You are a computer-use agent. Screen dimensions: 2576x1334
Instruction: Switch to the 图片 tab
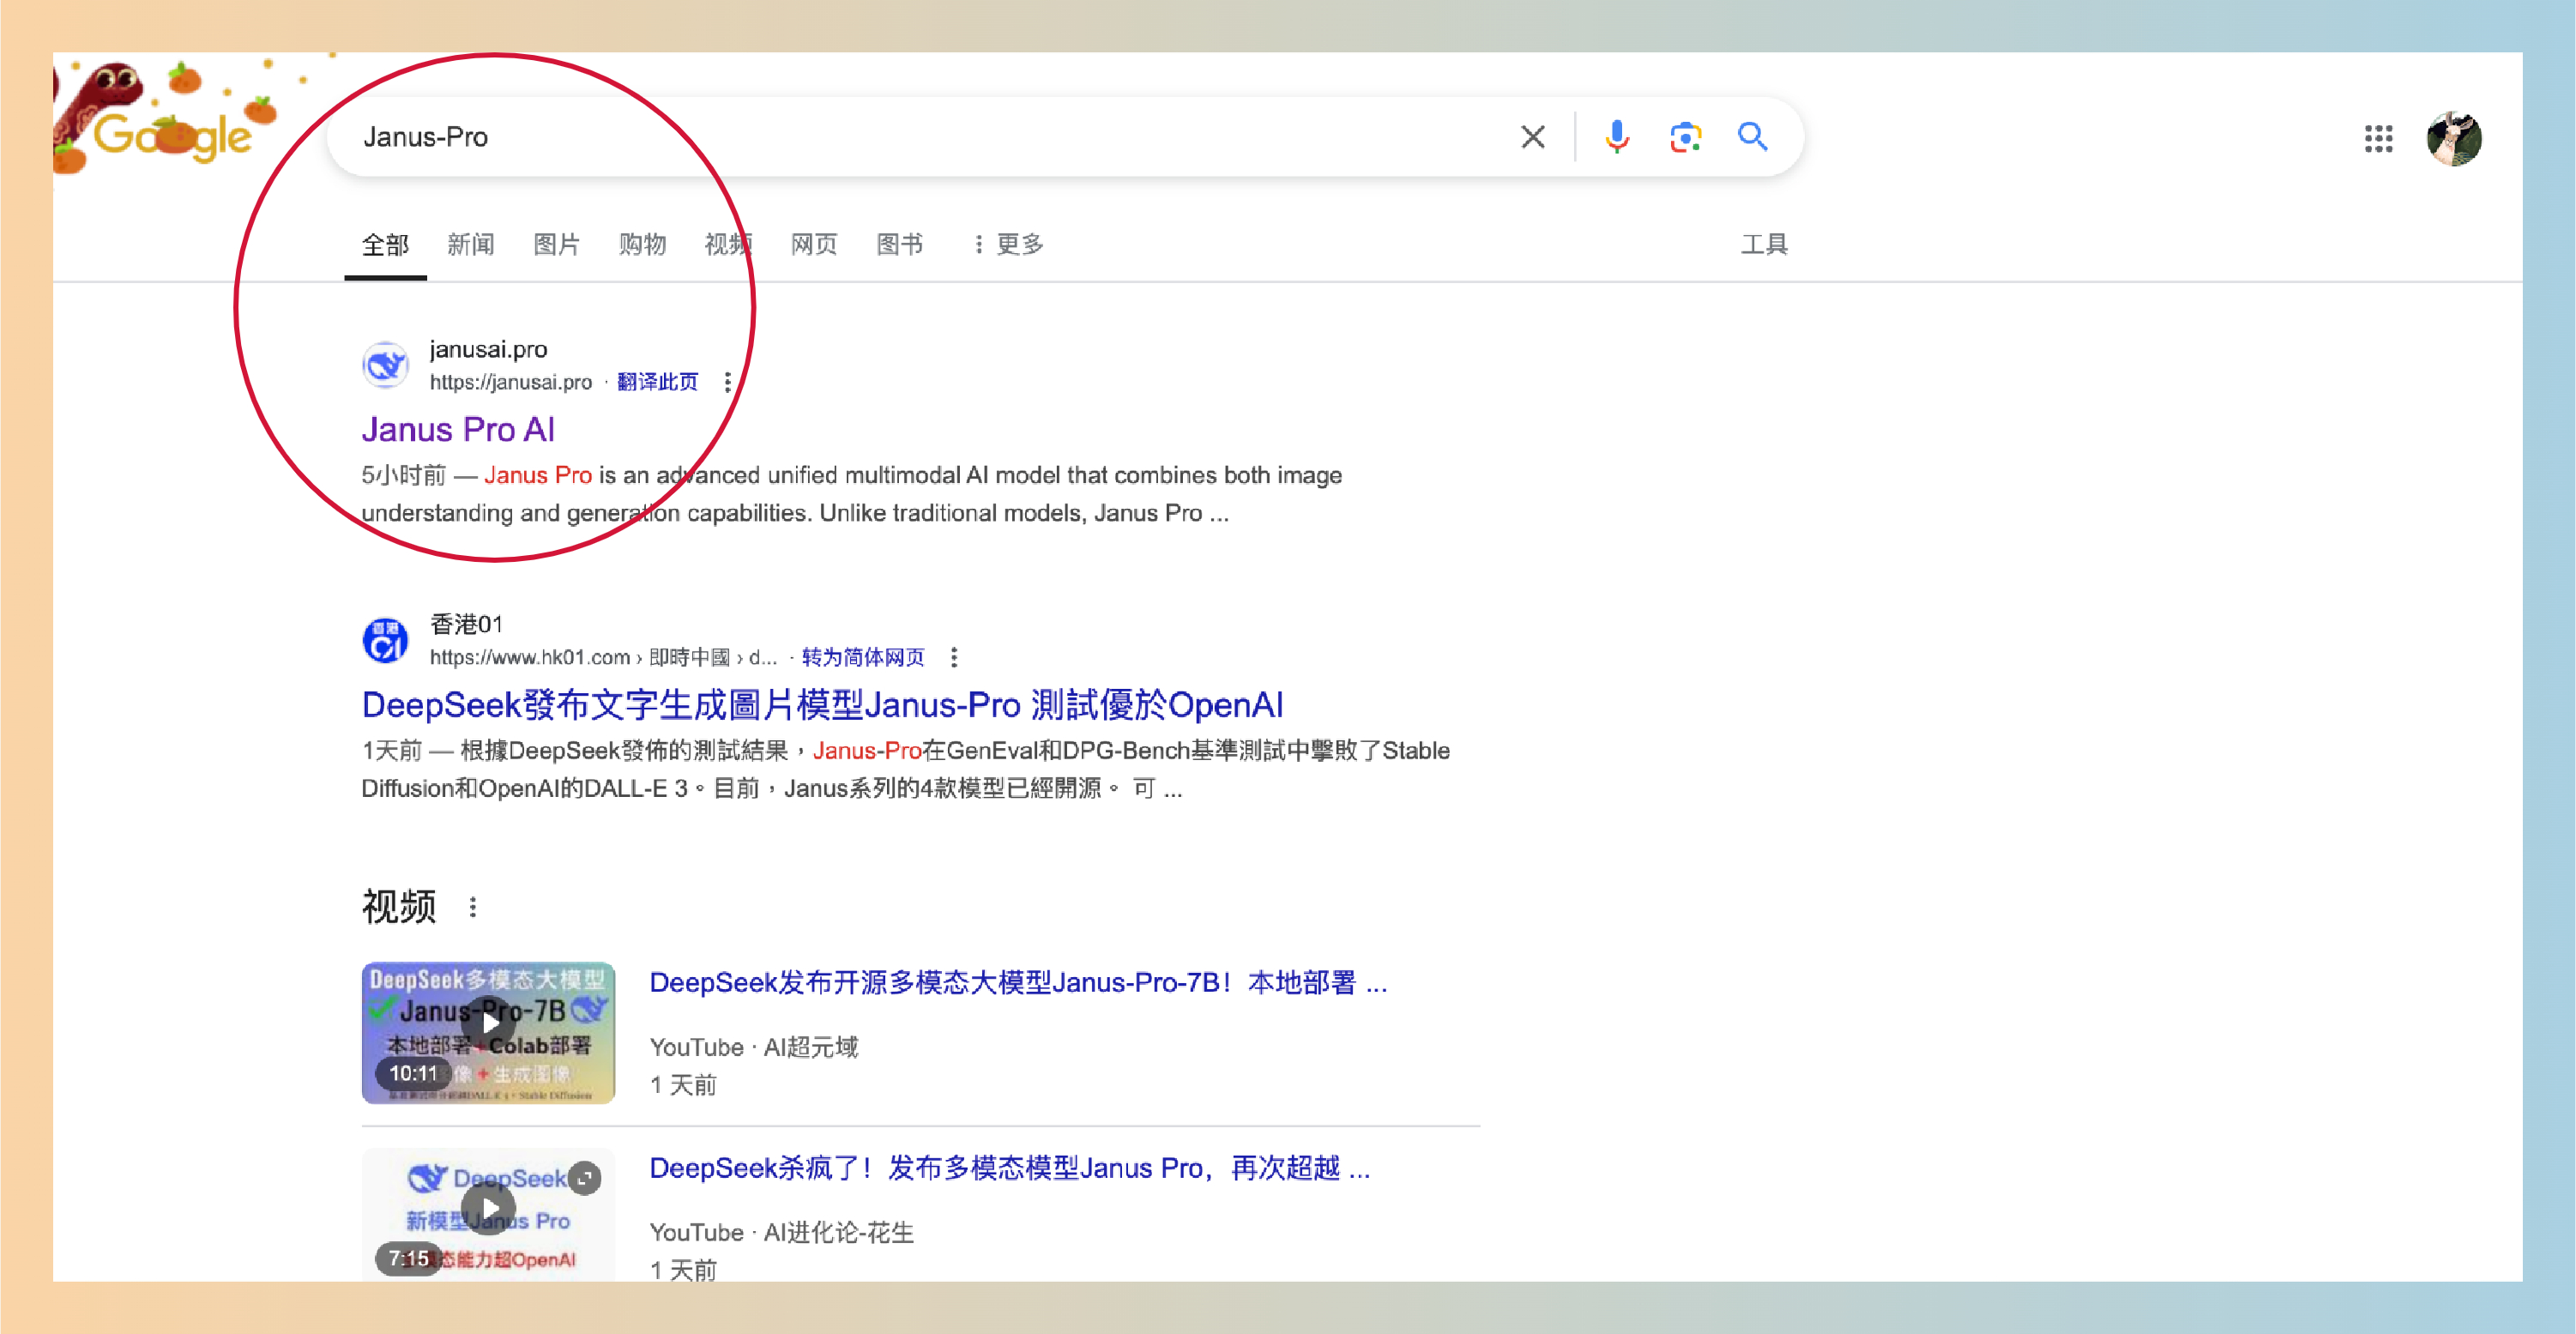point(556,244)
